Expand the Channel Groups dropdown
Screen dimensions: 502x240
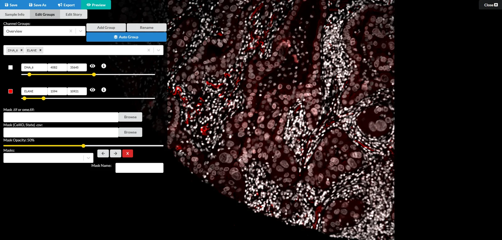(81, 31)
